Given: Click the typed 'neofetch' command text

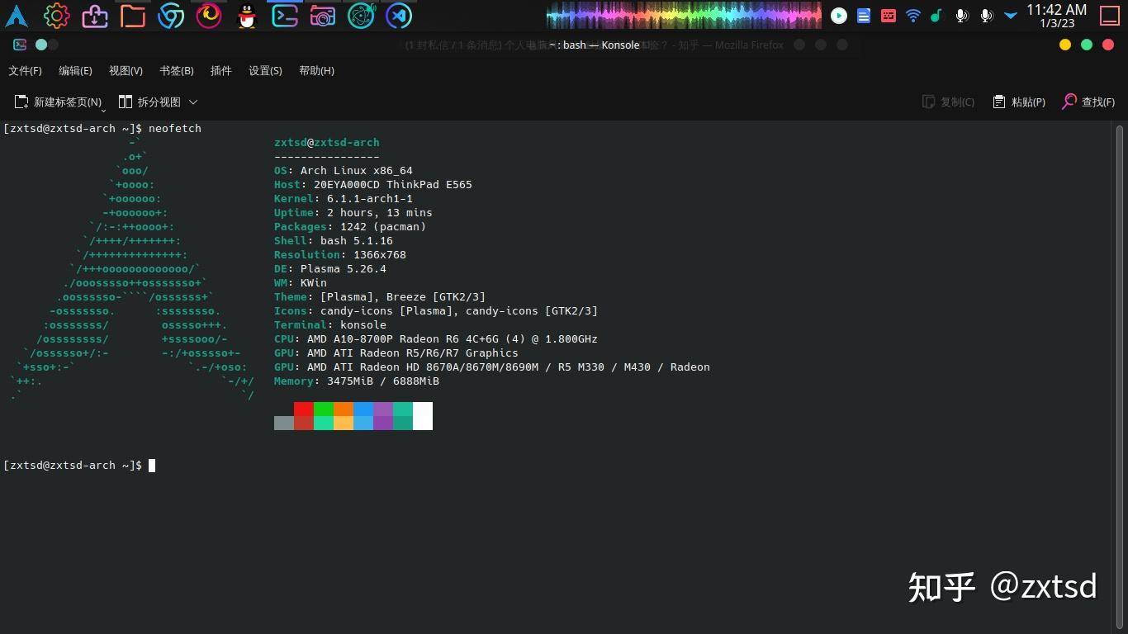Looking at the screenshot, I should [x=175, y=129].
